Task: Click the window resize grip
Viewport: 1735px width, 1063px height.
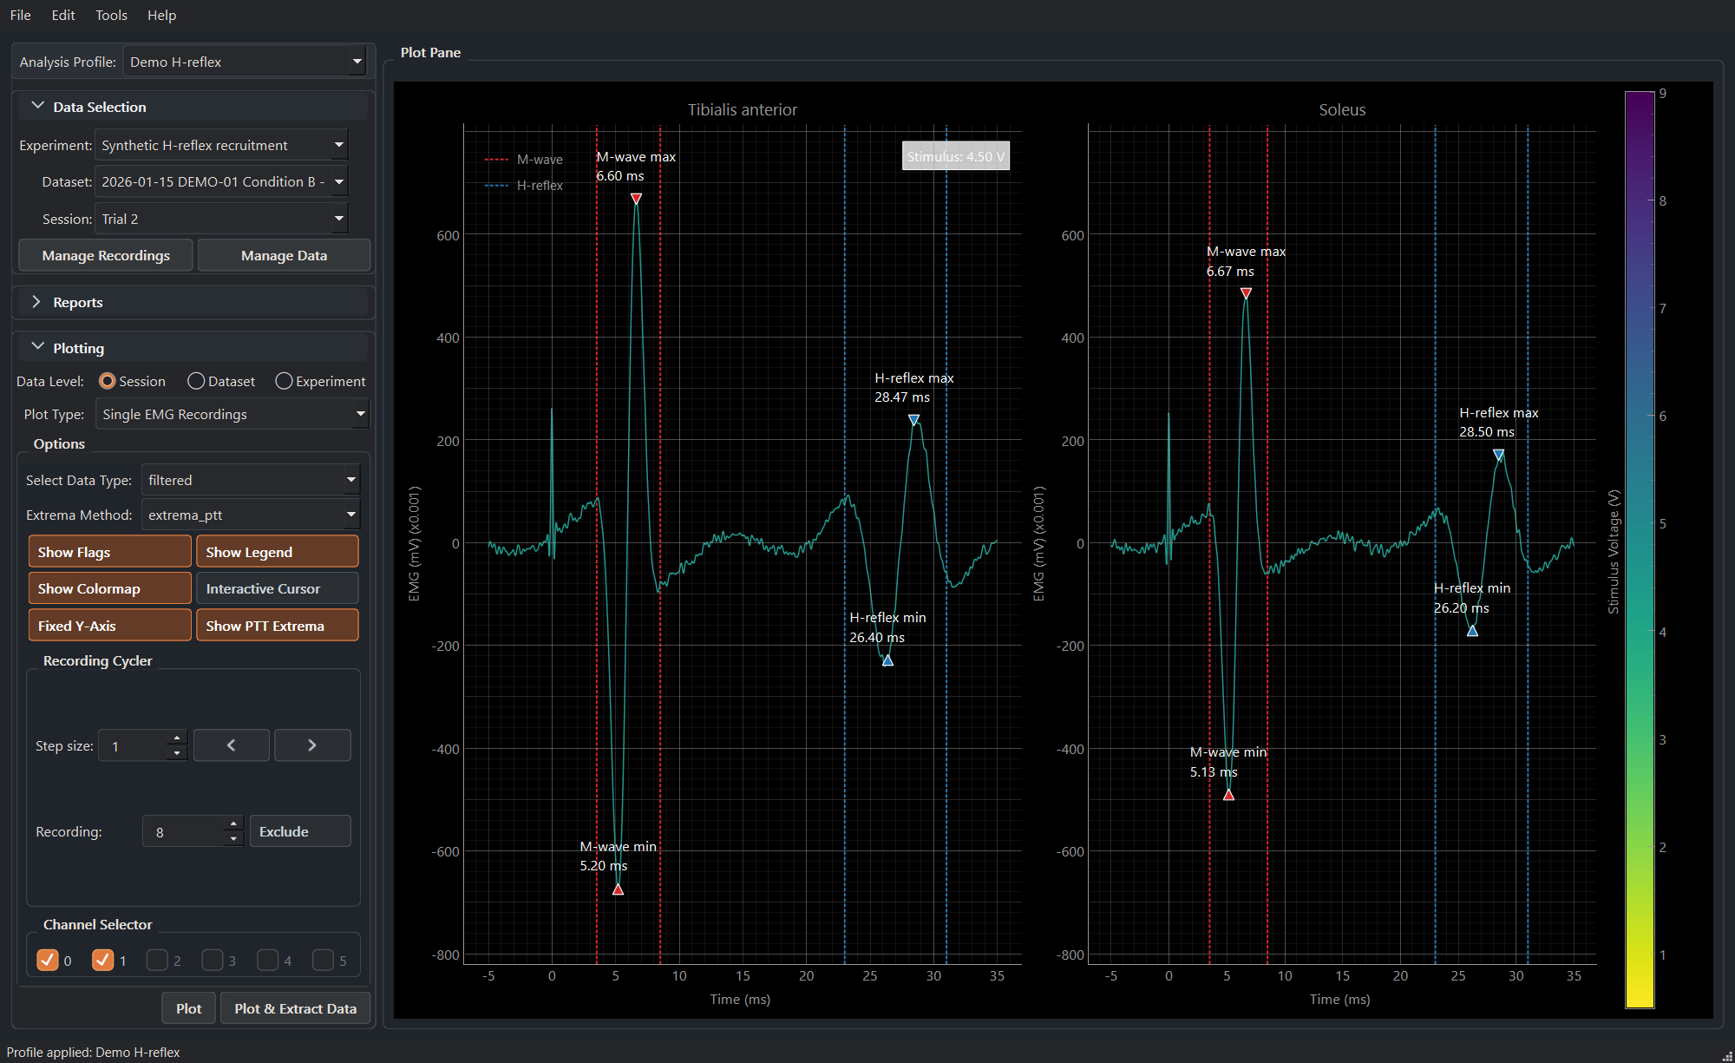Action: (x=1726, y=1055)
